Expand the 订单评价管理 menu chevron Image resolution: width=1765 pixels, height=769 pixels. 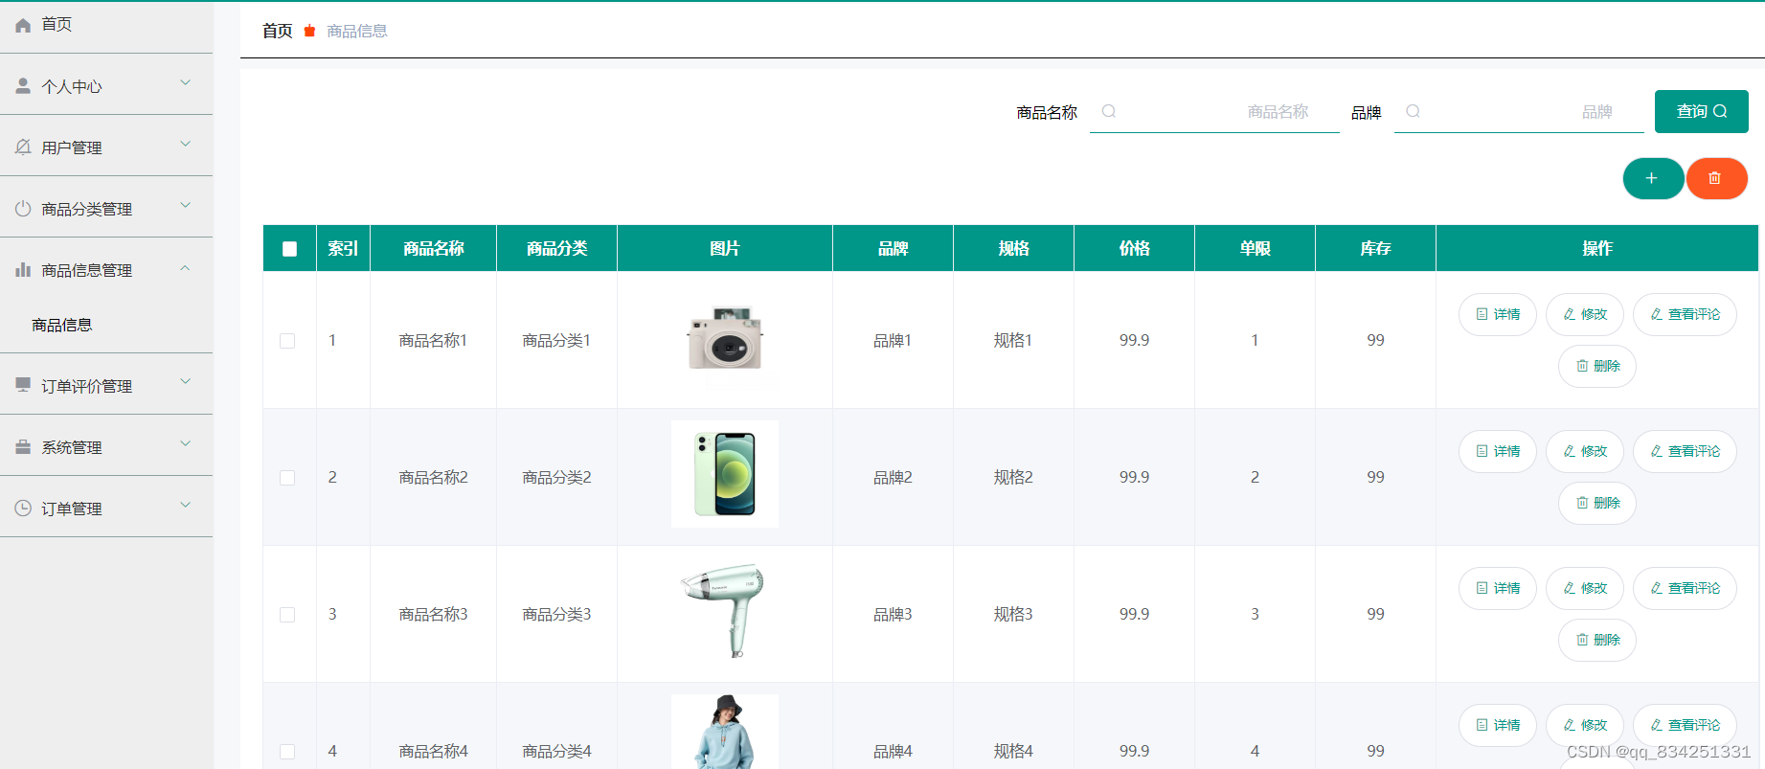click(186, 382)
